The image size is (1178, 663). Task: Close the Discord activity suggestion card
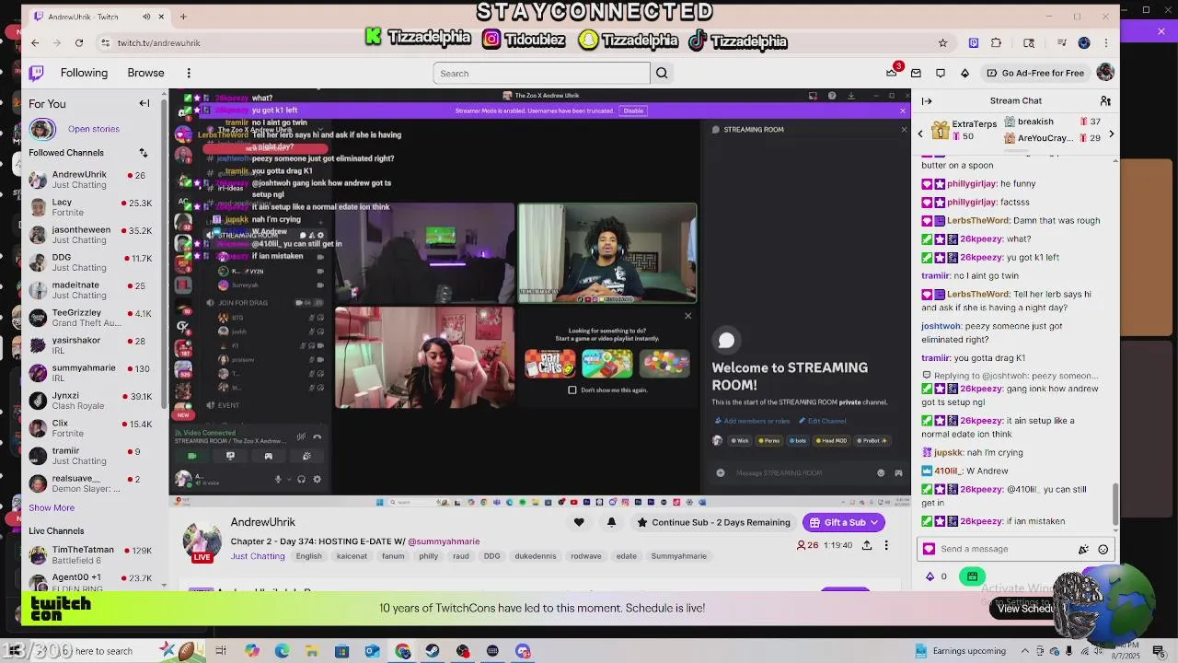(687, 316)
